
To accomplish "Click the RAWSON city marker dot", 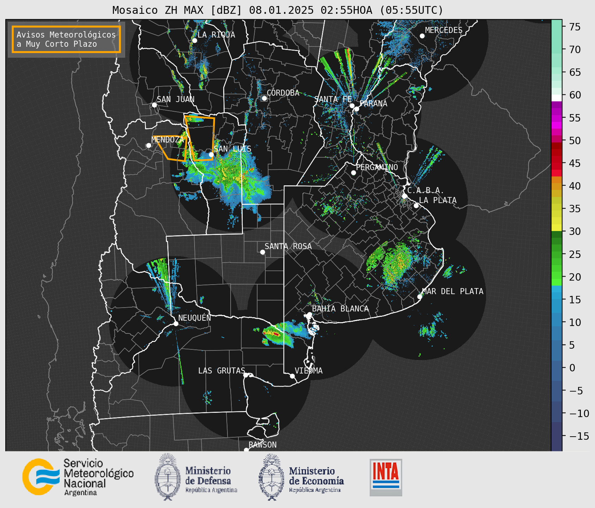I will click(246, 450).
